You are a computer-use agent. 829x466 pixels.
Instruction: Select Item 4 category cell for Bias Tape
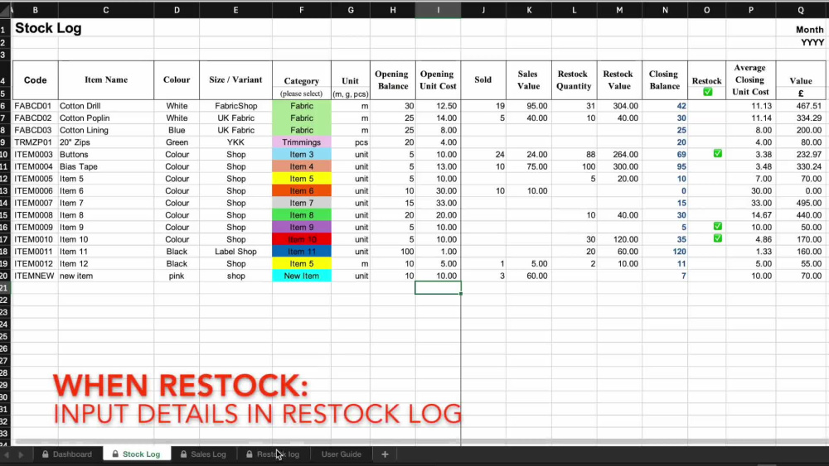[302, 166]
